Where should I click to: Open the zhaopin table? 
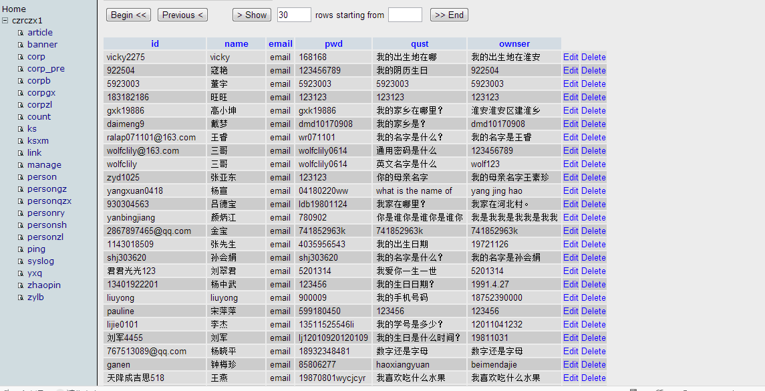[44, 285]
